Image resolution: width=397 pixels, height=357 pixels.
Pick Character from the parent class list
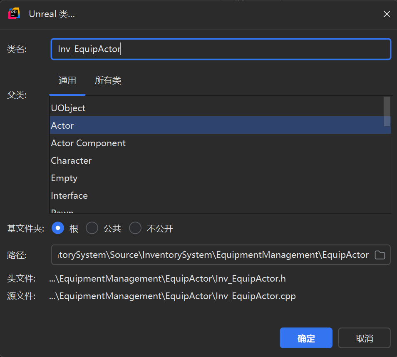(71, 160)
